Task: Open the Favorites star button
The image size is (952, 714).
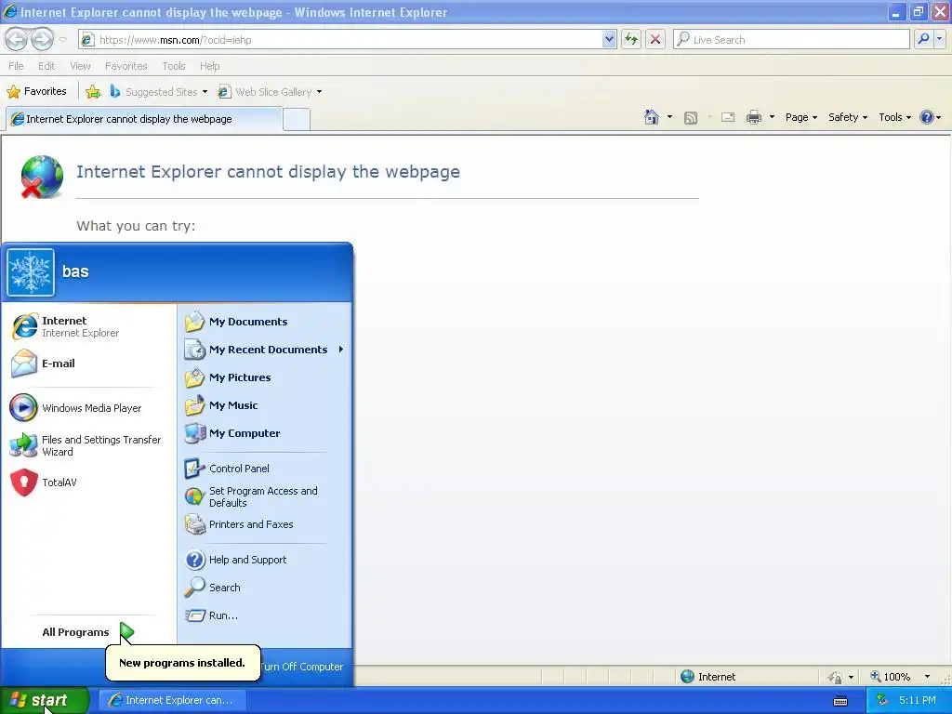Action: click(37, 92)
